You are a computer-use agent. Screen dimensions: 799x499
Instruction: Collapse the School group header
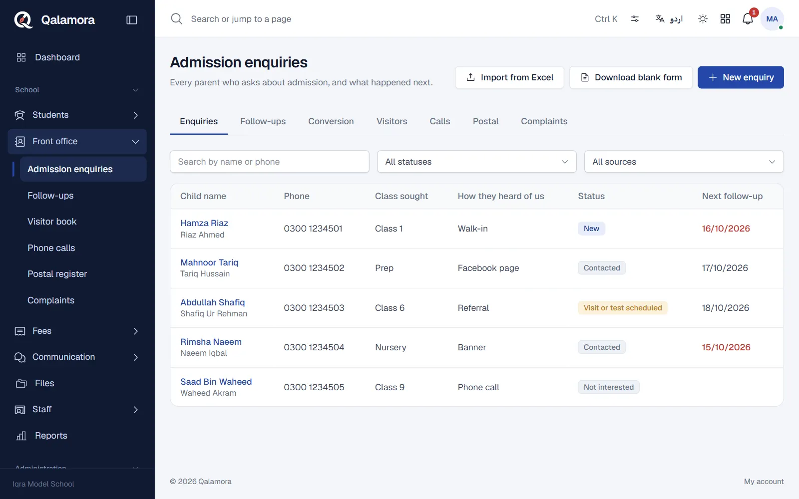(77, 90)
